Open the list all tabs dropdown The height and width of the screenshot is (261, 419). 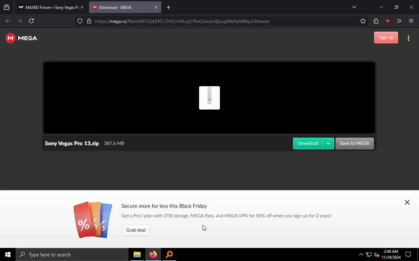tap(354, 7)
